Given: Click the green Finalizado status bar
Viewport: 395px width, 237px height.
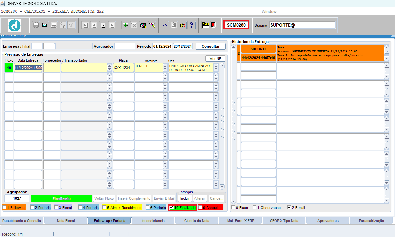Looking at the screenshot, I should [61, 198].
